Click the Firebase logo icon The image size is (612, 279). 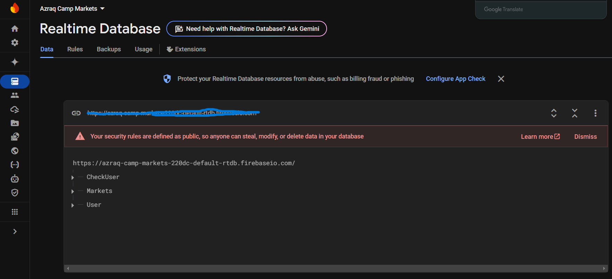pyautogui.click(x=15, y=8)
